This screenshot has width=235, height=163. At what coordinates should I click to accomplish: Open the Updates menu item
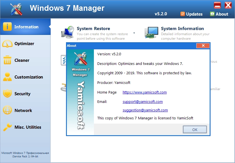click(191, 14)
